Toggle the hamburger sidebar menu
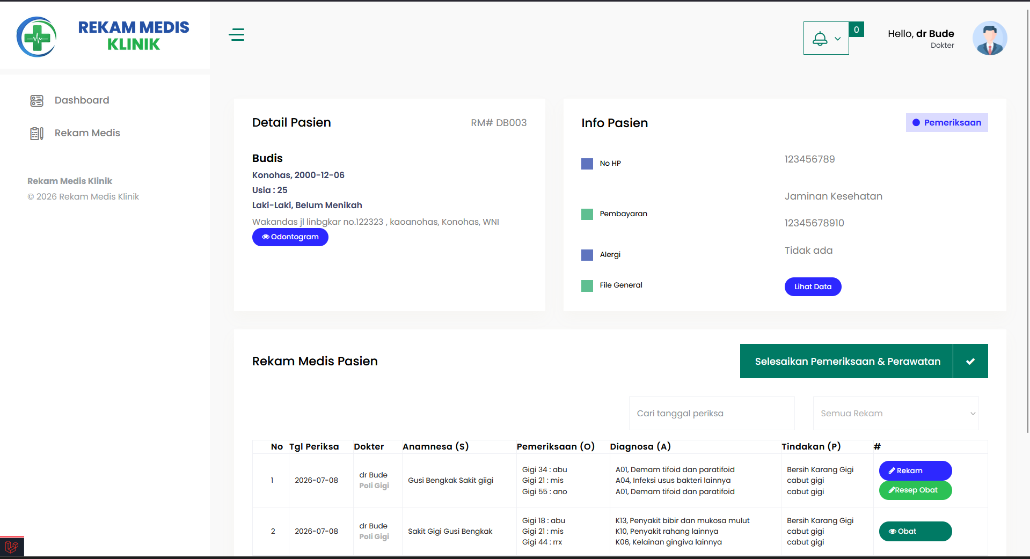 click(236, 35)
